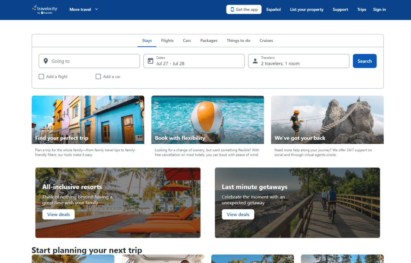The image size is (411, 263).
Task: Enable the Add a car checkbox
Action: point(98,76)
